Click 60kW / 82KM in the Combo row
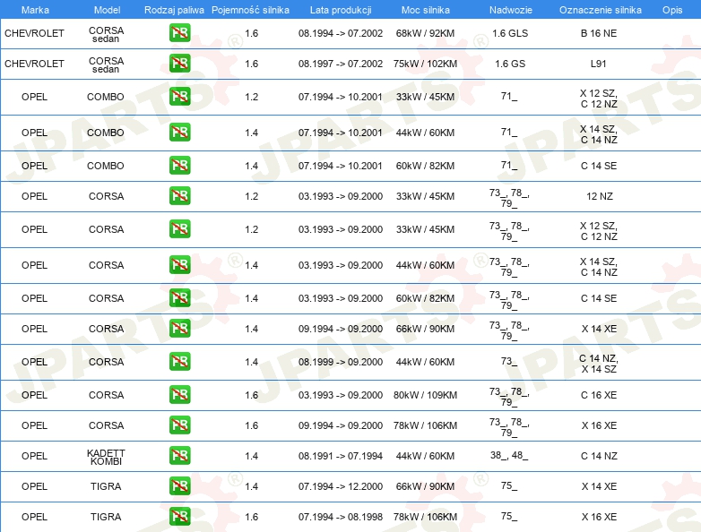 click(425, 166)
